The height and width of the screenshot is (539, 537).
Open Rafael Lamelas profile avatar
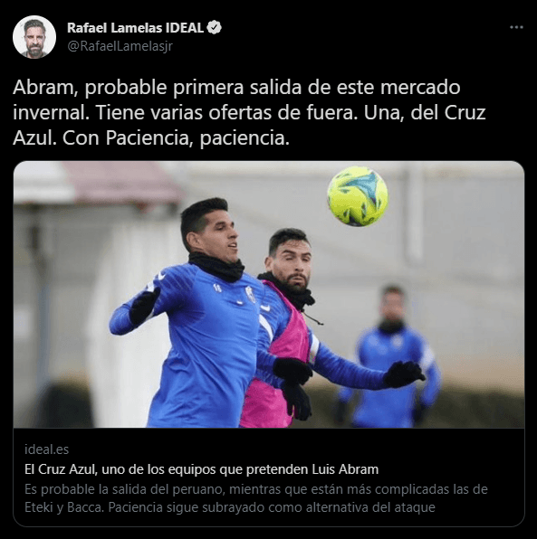(x=34, y=37)
